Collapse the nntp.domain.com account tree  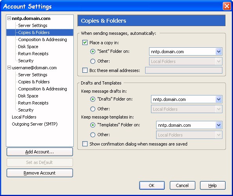tap(9, 18)
